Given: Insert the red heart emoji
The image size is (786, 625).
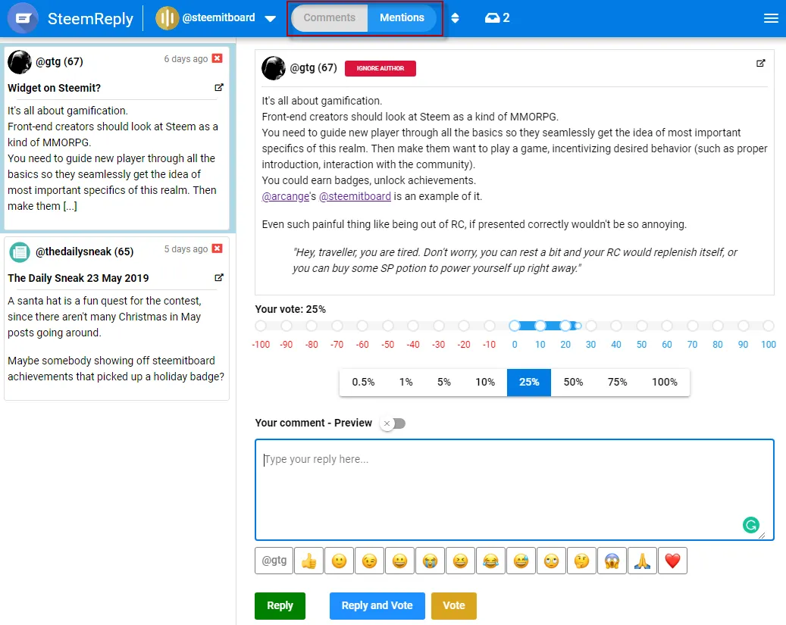Looking at the screenshot, I should 672,561.
